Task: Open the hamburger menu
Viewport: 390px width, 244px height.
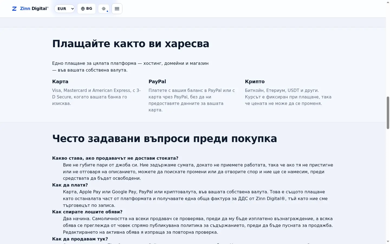Action: click(x=117, y=9)
